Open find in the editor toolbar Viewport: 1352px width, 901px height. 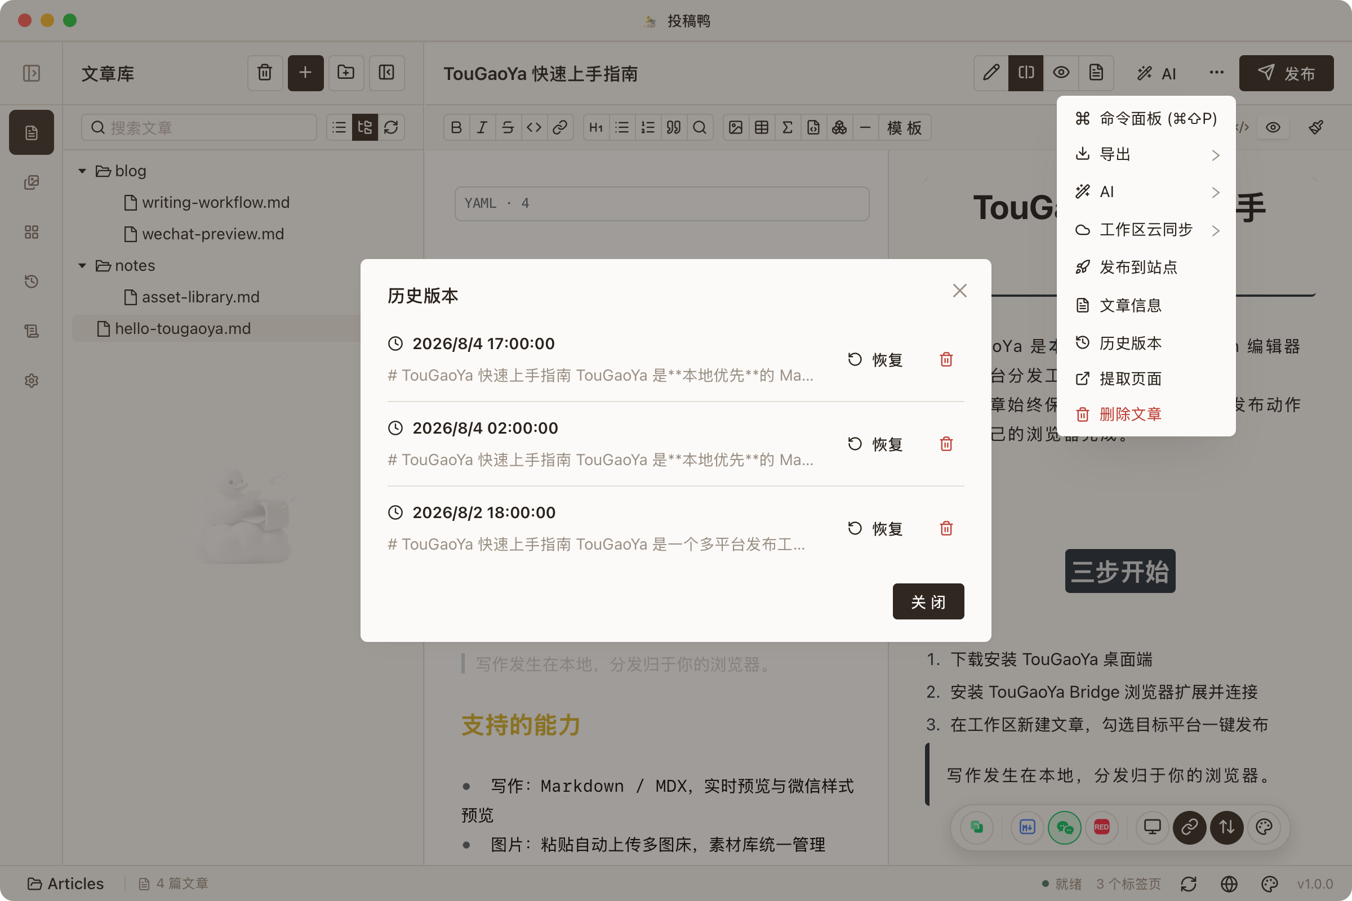700,128
